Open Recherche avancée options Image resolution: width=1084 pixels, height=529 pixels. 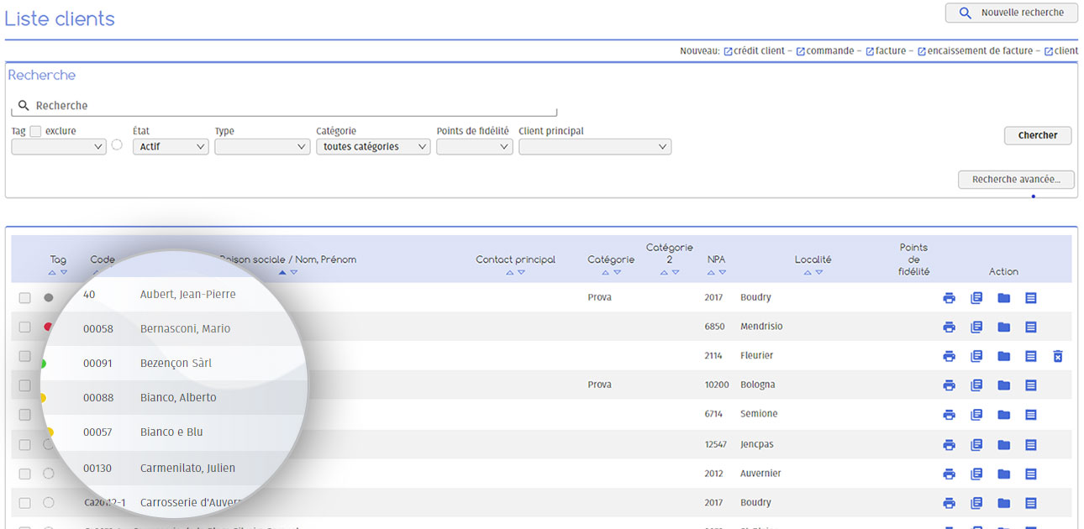tap(1016, 179)
